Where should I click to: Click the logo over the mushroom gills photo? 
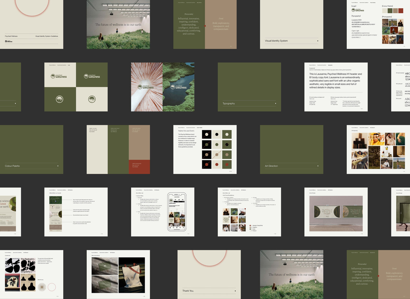pos(146,87)
